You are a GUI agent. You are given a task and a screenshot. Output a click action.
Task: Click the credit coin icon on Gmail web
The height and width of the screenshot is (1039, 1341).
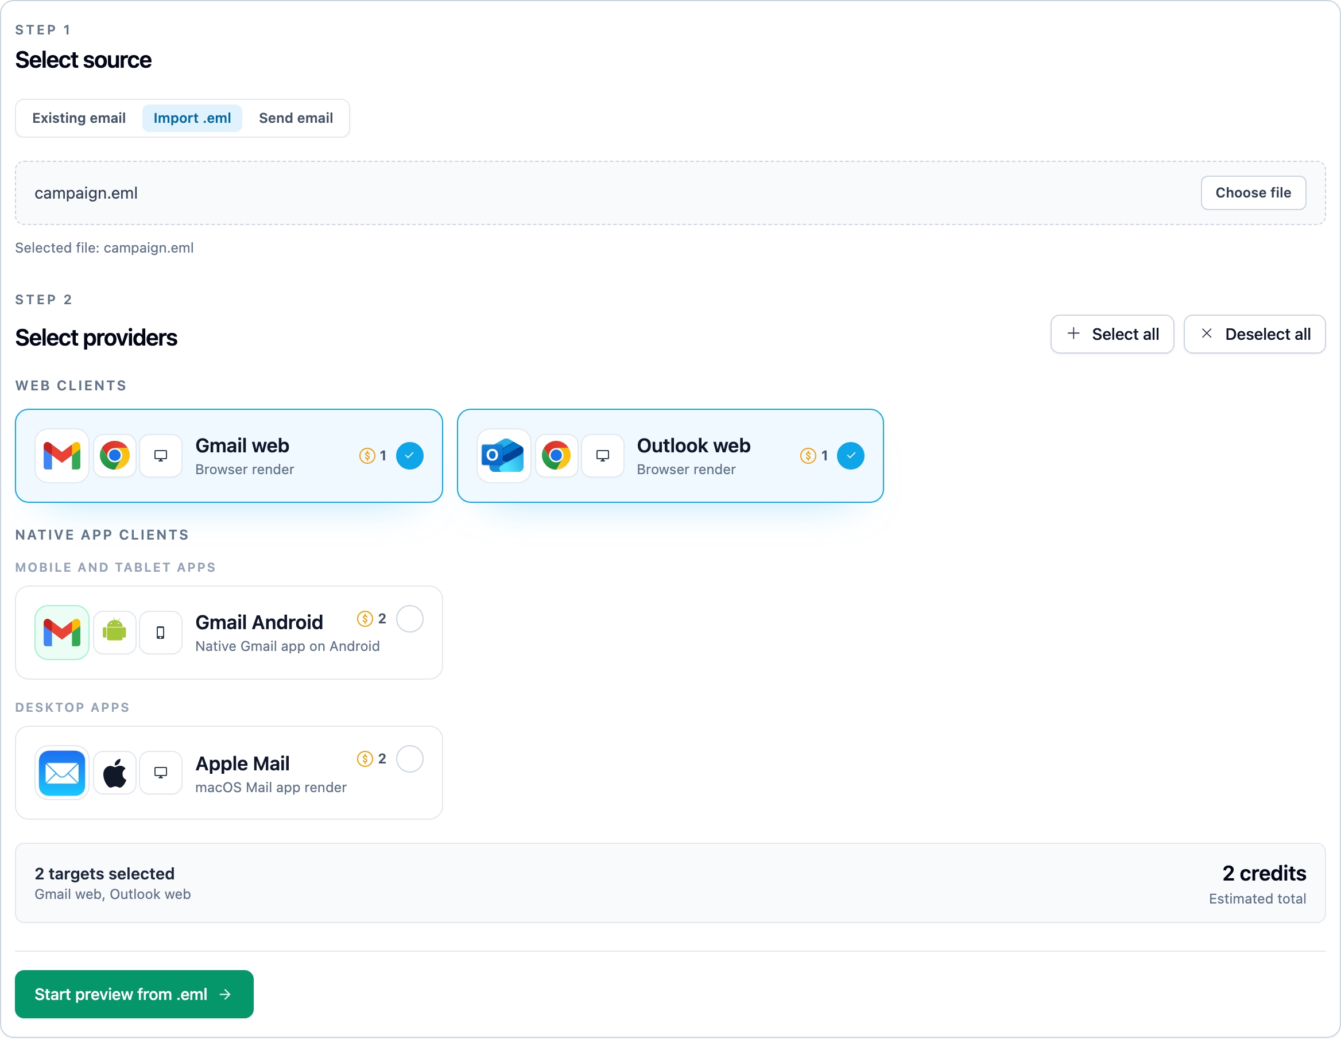pyautogui.click(x=367, y=456)
